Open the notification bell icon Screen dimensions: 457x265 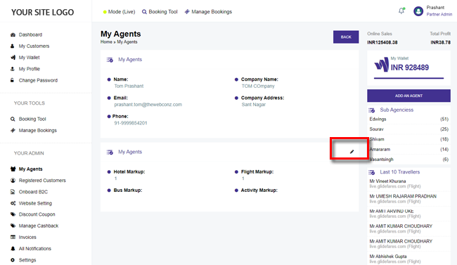coord(401,11)
